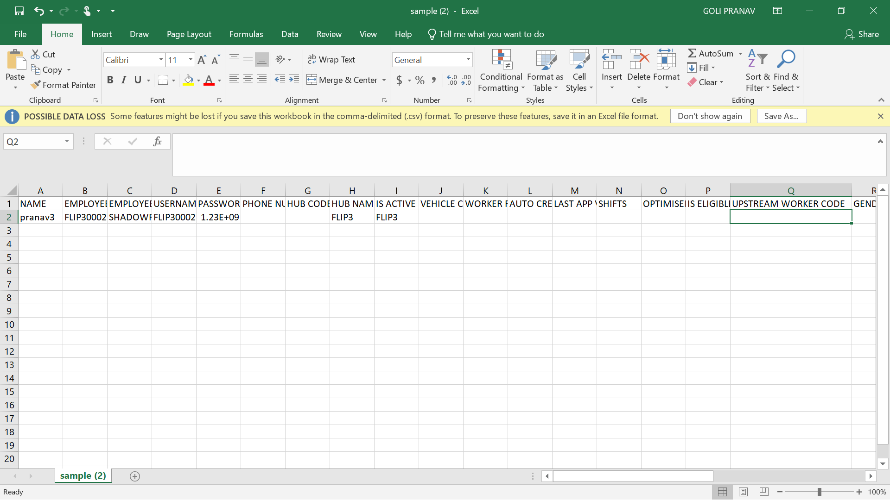Image resolution: width=890 pixels, height=500 pixels.
Task: Apply Percent Style
Action: click(x=420, y=80)
